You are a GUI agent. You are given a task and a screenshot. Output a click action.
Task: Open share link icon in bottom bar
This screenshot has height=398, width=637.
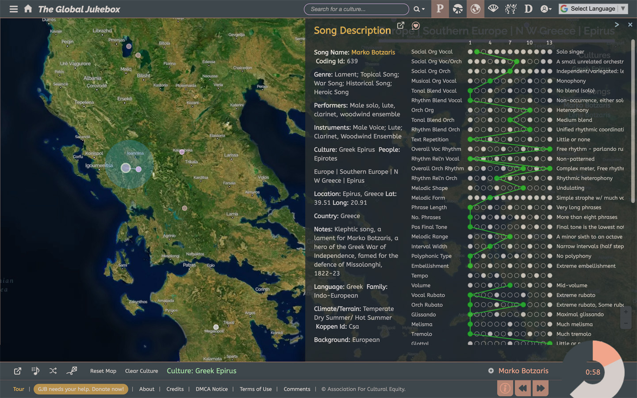[x=18, y=371]
